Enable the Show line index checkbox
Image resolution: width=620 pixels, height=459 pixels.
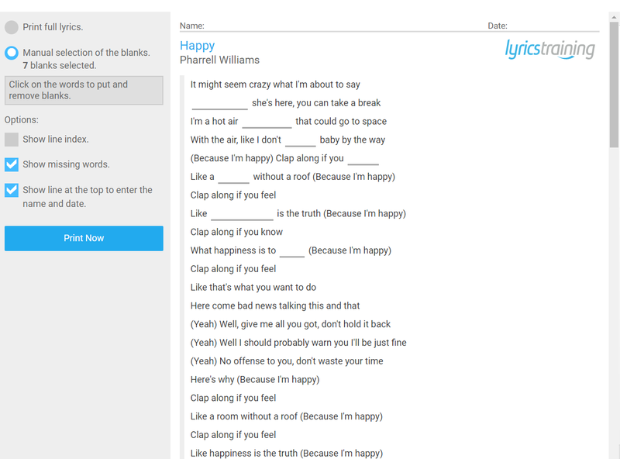(x=12, y=140)
